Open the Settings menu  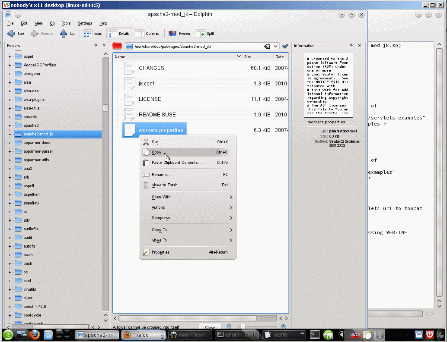pos(85,23)
